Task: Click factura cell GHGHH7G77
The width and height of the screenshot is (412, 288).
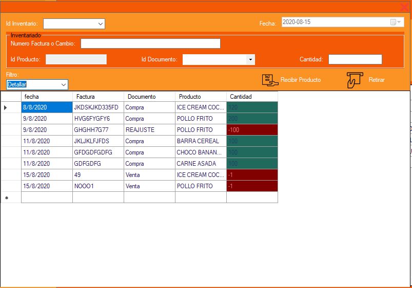Action: pos(98,130)
